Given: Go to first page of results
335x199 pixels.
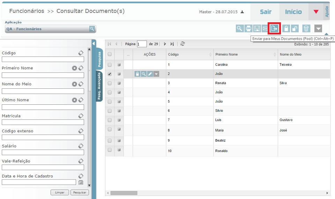Looking at the screenshot, I should point(109,44).
